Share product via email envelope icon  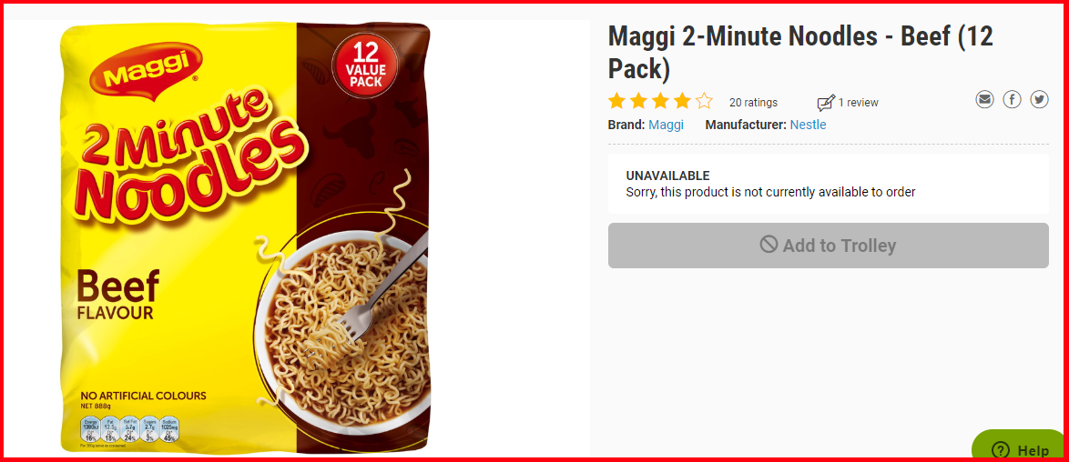point(984,100)
